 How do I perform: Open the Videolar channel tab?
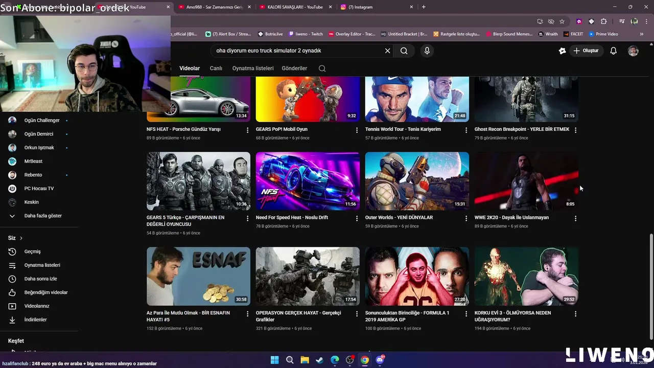pyautogui.click(x=190, y=68)
